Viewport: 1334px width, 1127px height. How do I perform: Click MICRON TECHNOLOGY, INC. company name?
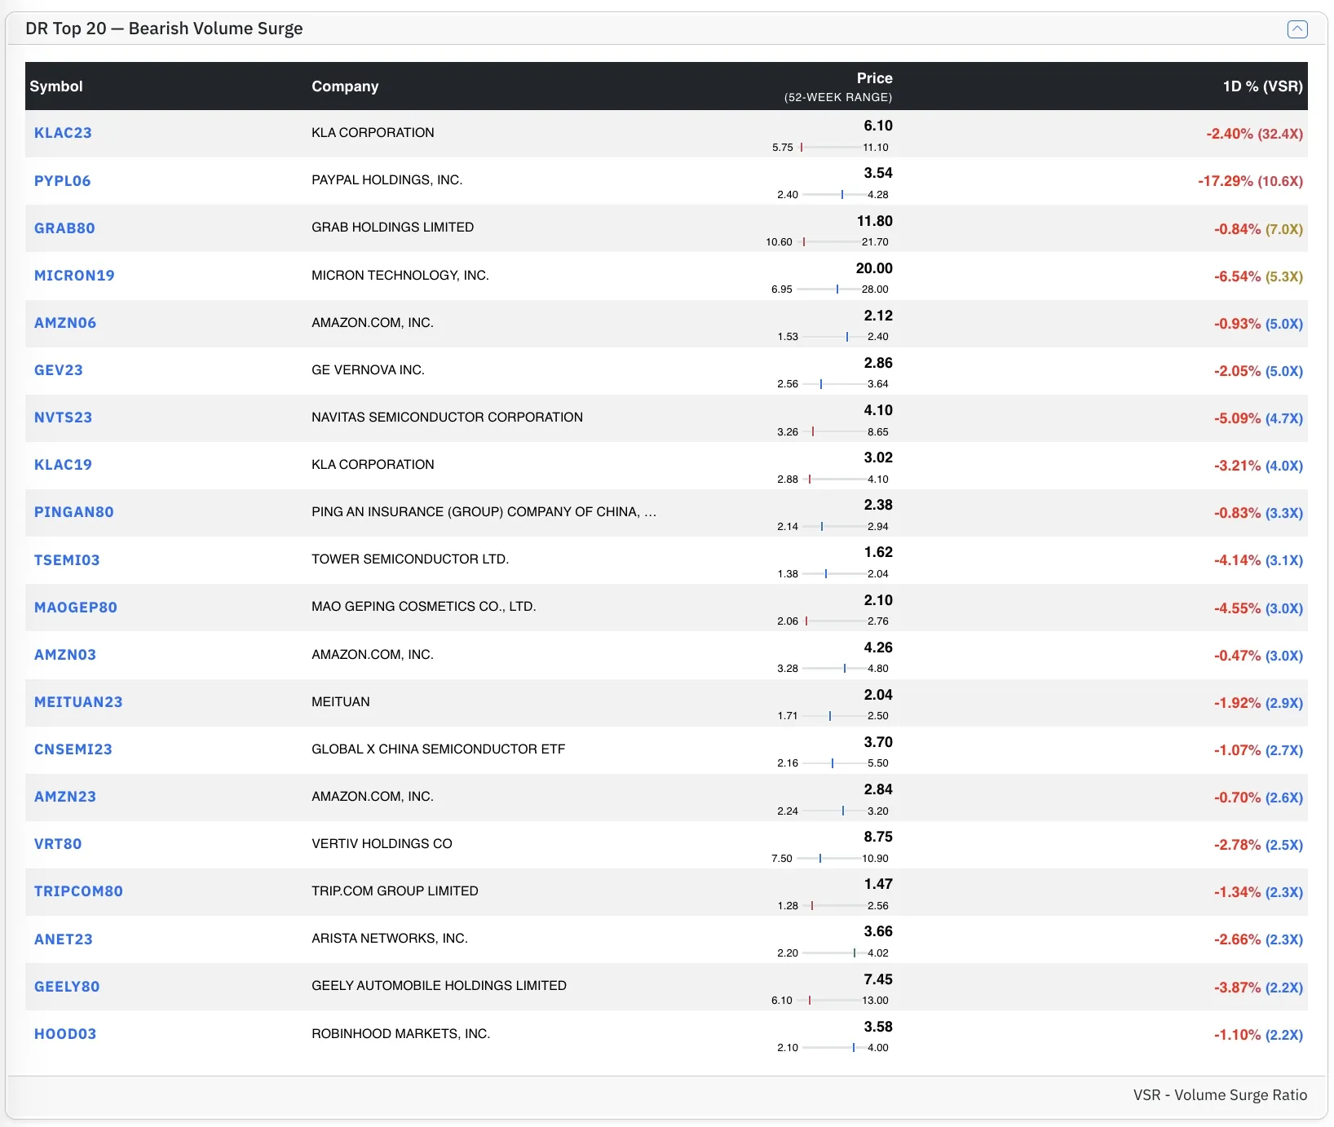click(400, 276)
